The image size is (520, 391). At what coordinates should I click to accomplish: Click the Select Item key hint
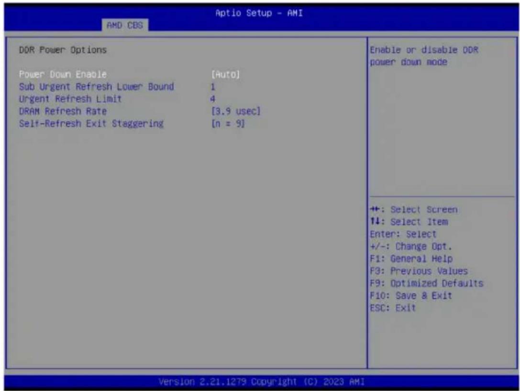point(409,222)
